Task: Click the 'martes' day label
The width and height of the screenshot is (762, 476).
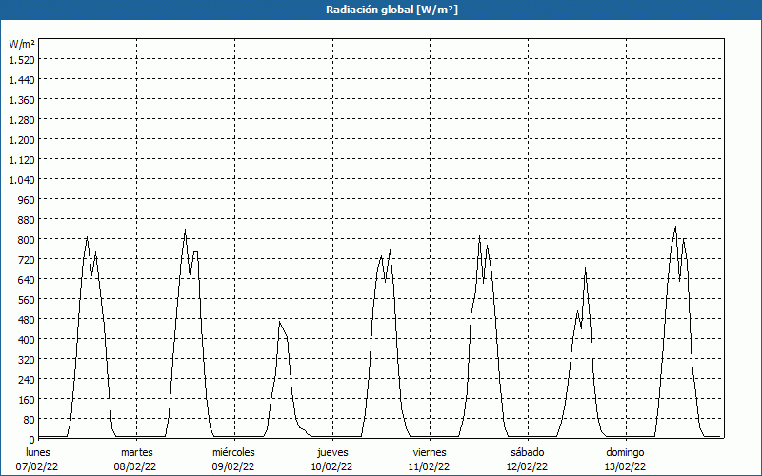Action: [x=136, y=452]
